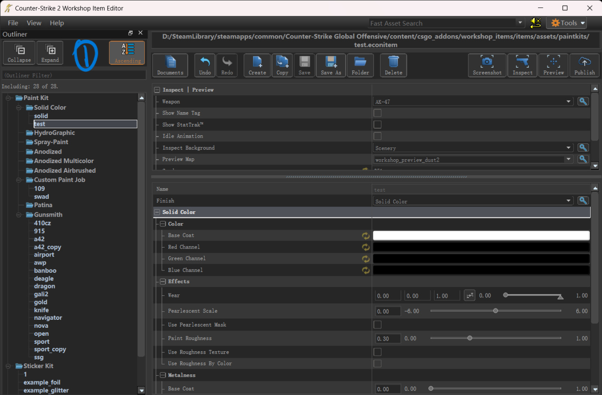Click the Save toolbar icon

click(x=304, y=65)
